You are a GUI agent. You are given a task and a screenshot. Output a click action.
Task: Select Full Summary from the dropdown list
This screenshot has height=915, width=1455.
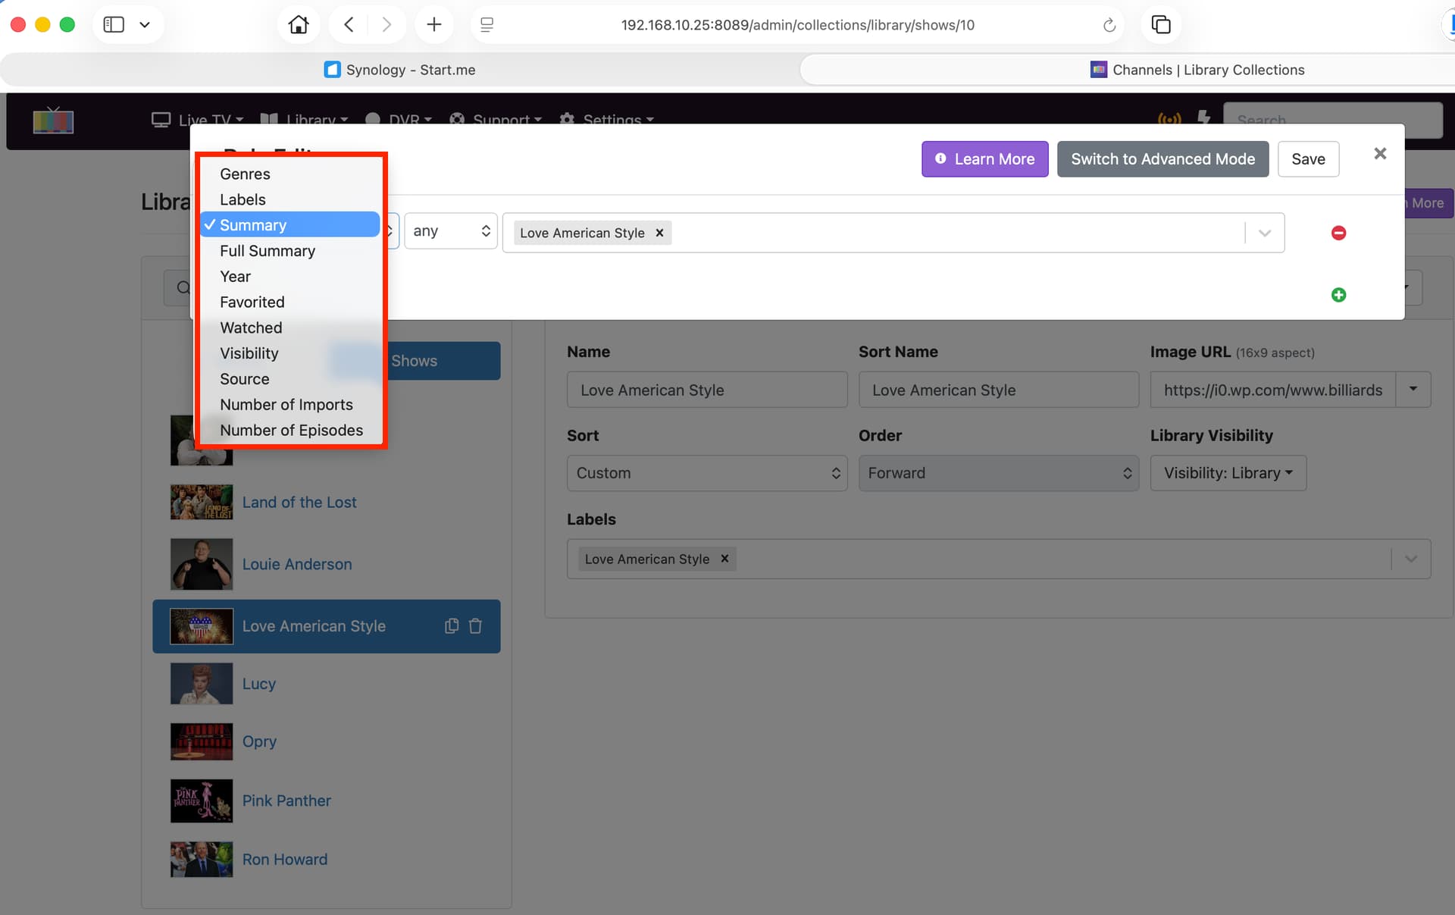268,251
